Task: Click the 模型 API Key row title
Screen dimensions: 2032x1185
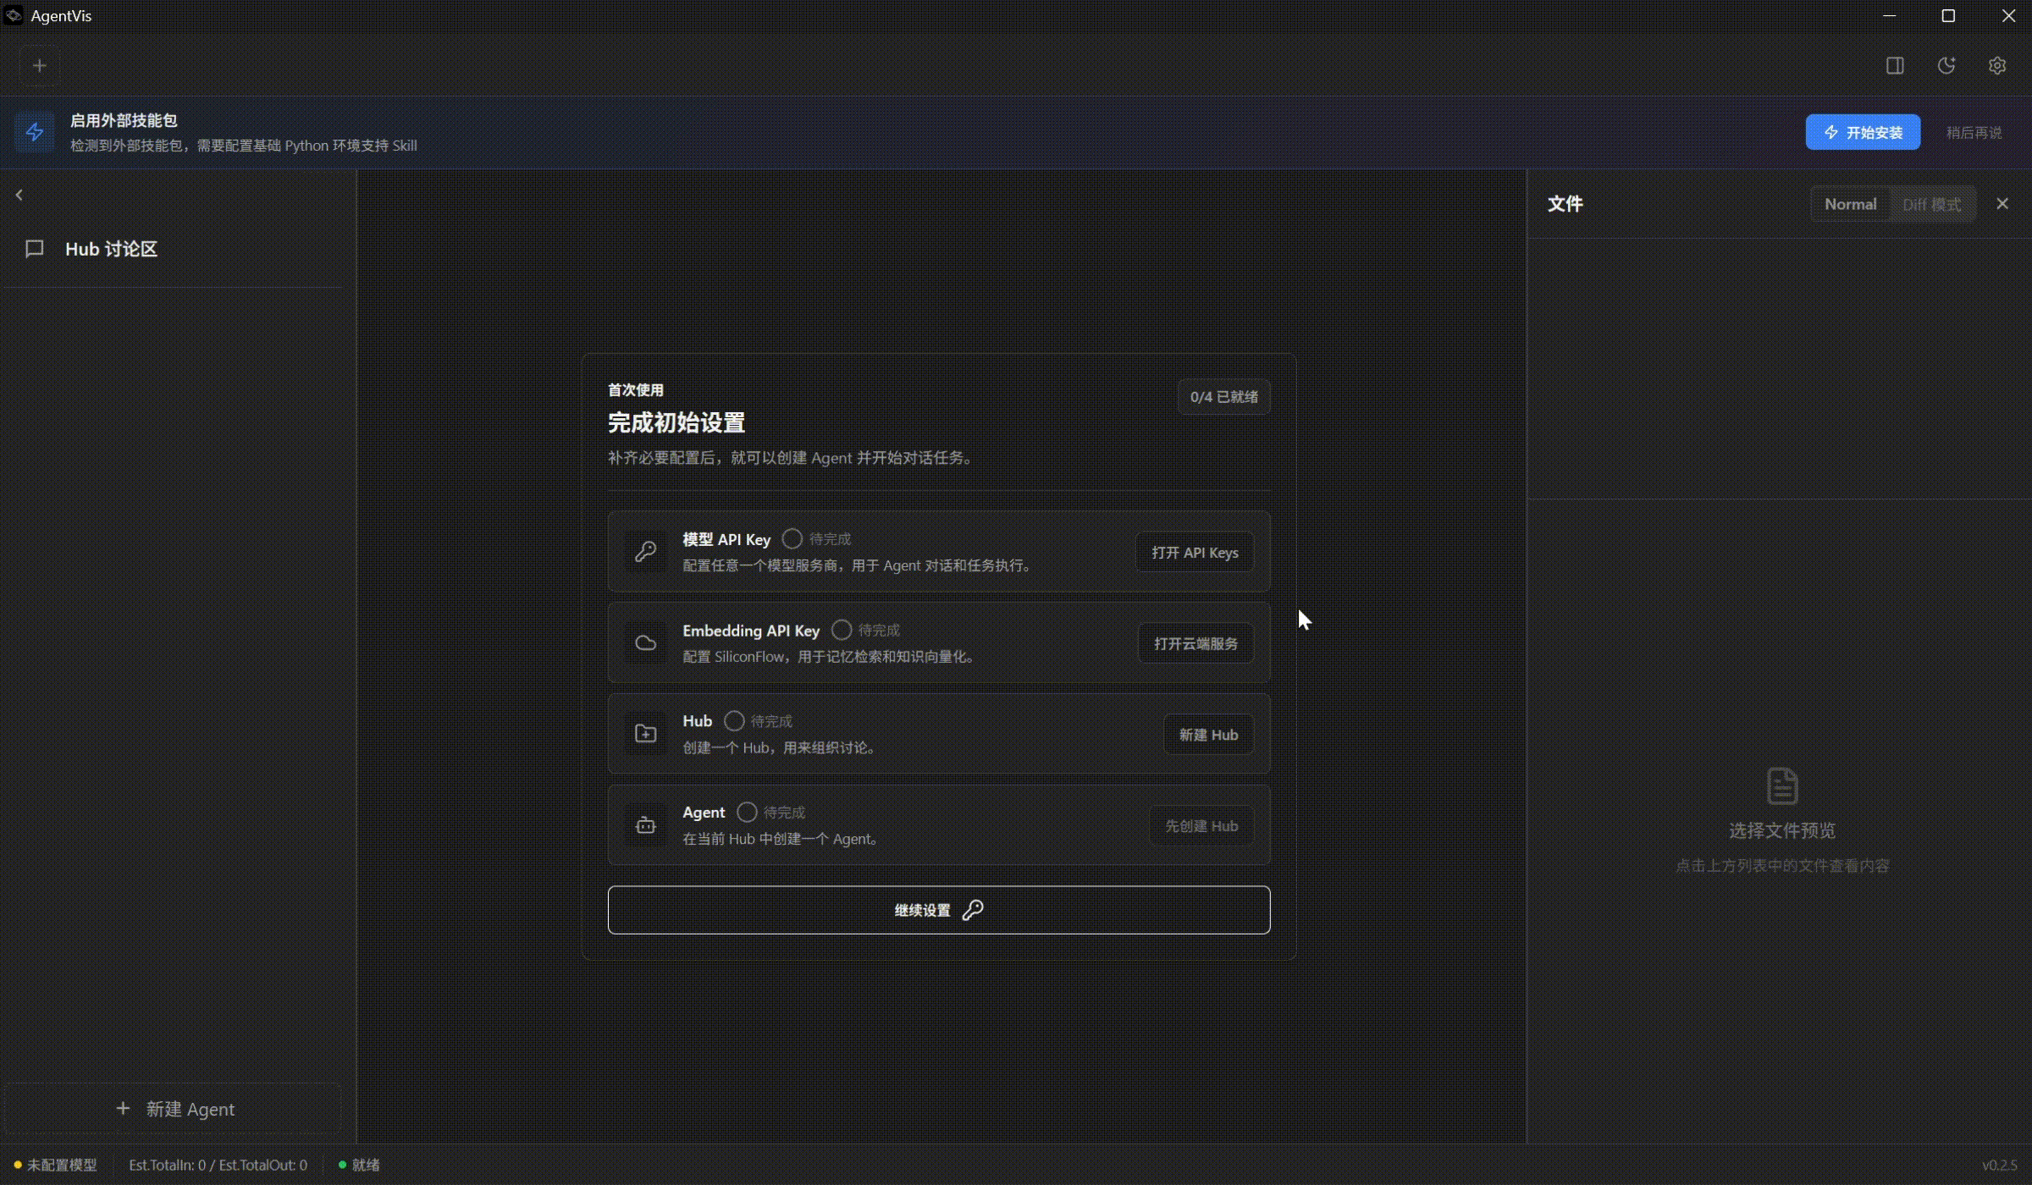Action: (x=726, y=539)
